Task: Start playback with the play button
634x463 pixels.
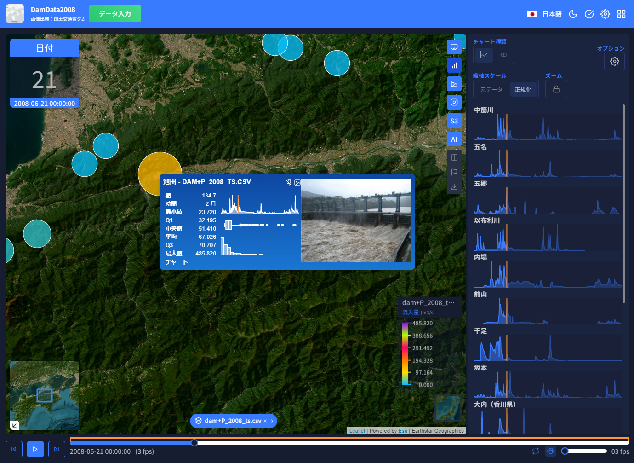Action: 35,449
